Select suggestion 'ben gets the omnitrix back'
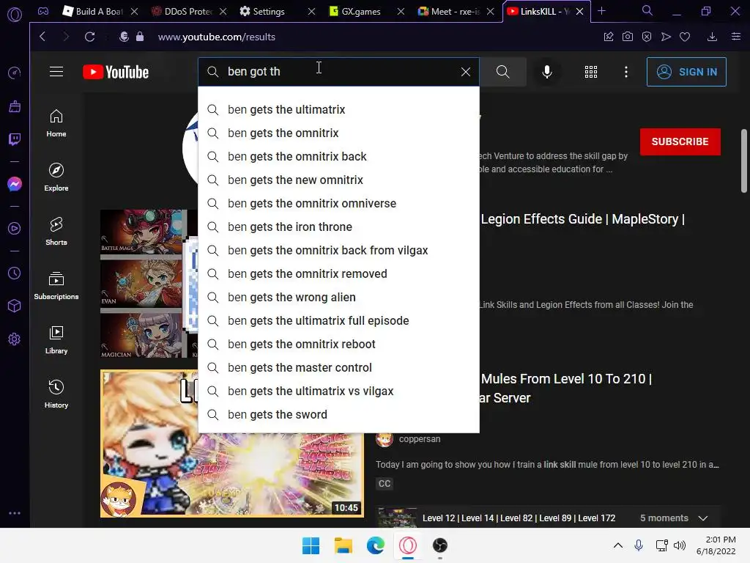 [x=338, y=157]
